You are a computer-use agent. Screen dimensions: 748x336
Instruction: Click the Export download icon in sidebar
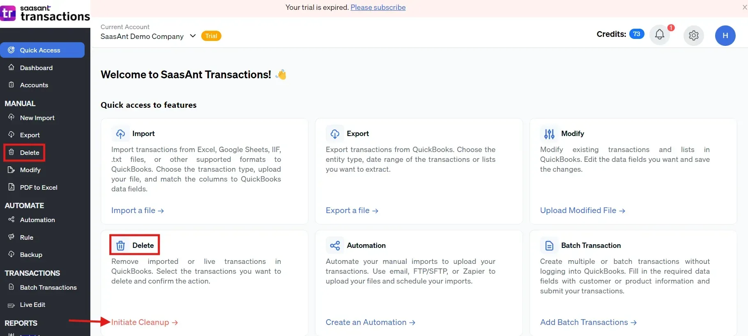[x=12, y=134]
